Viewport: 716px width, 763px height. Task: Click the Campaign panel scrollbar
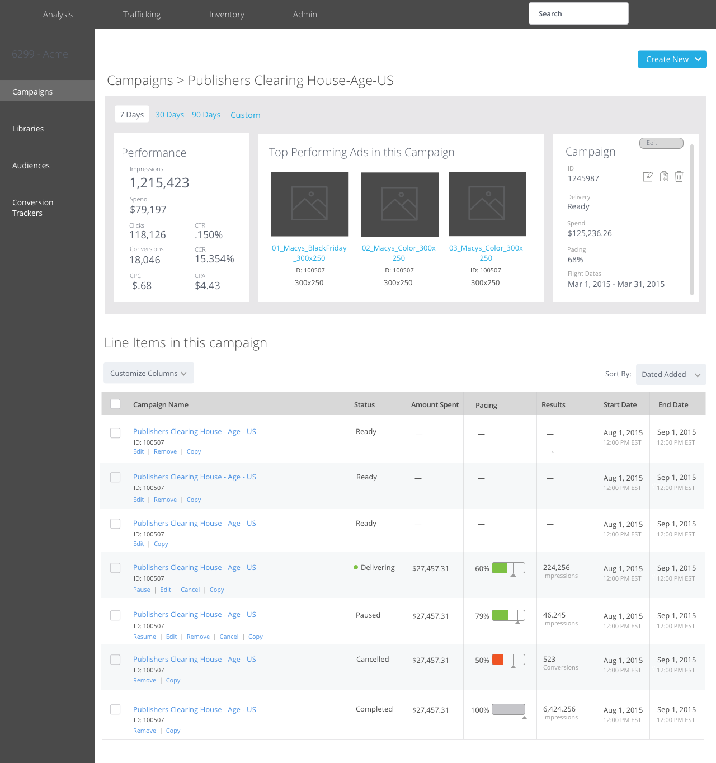pos(692,219)
